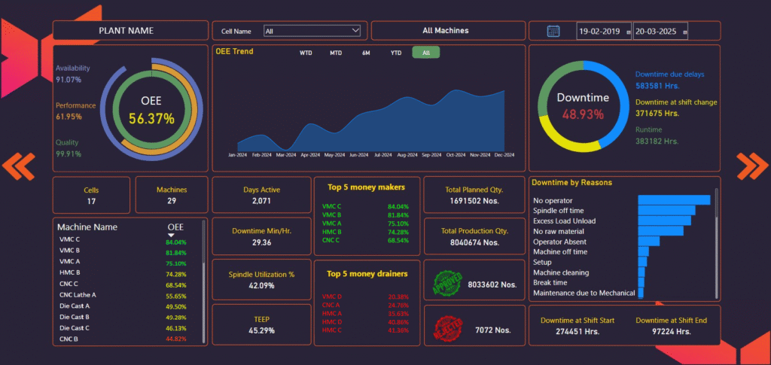Image resolution: width=771 pixels, height=365 pixels.
Task: Select the WTD trend period
Action: pos(306,53)
